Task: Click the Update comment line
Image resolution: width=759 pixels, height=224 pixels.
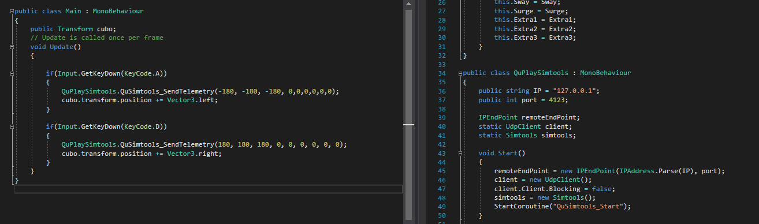Action: [x=97, y=38]
